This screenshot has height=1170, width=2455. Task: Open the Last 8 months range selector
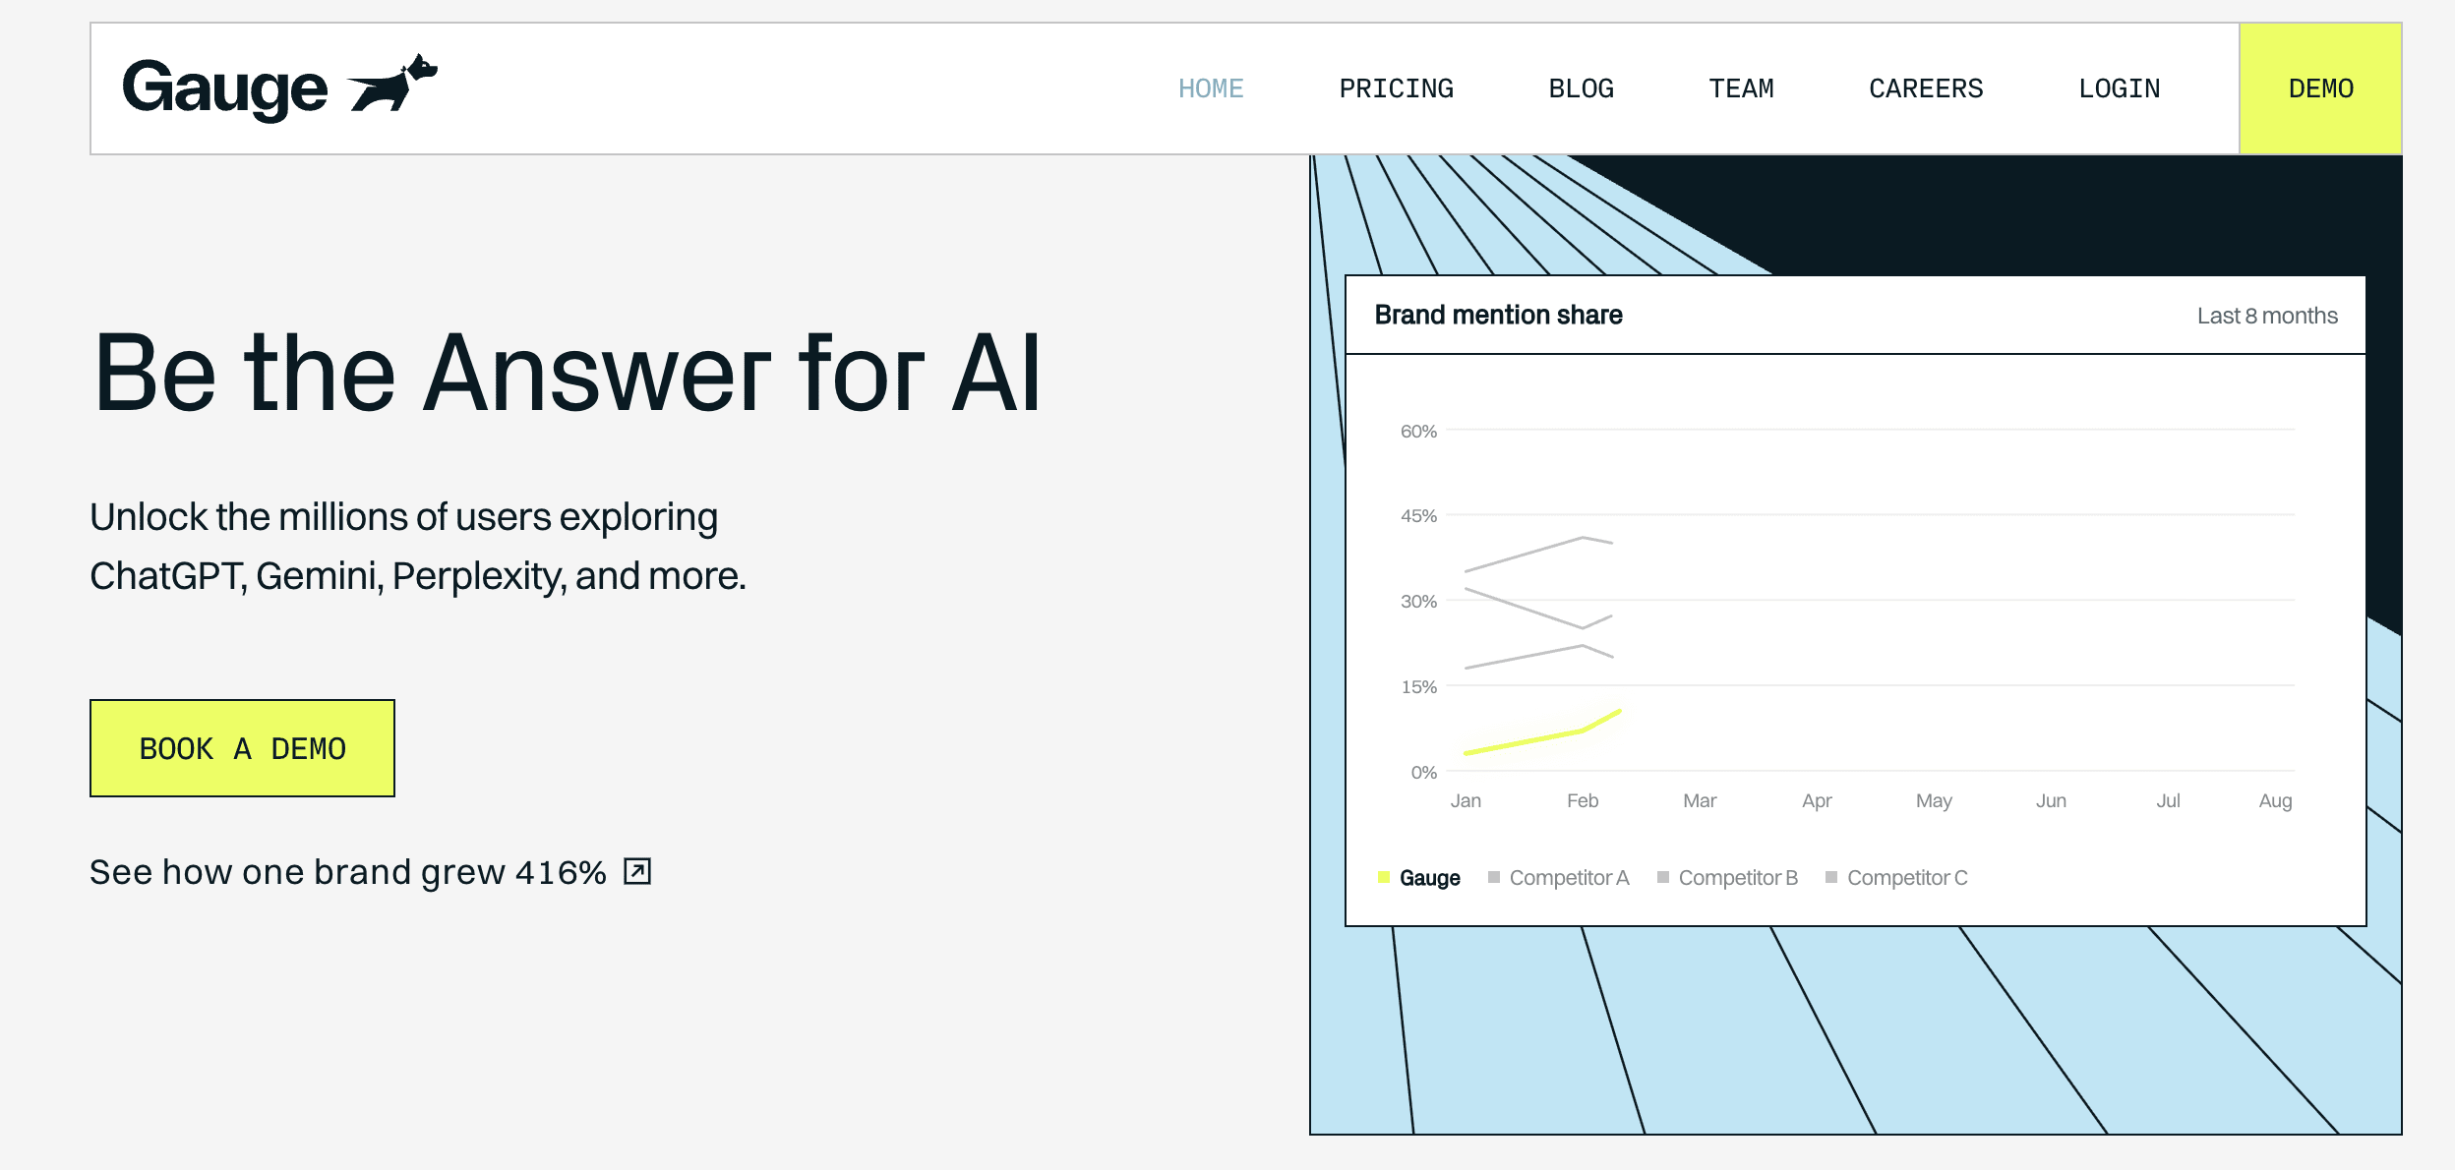coord(2267,315)
